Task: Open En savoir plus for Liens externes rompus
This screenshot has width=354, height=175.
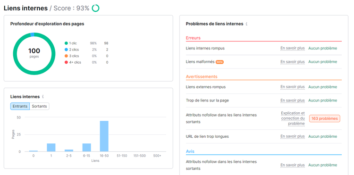Action: pyautogui.click(x=292, y=87)
